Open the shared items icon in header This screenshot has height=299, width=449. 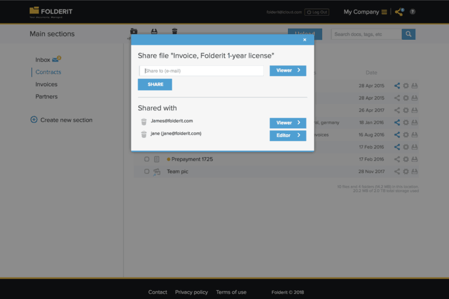click(399, 12)
